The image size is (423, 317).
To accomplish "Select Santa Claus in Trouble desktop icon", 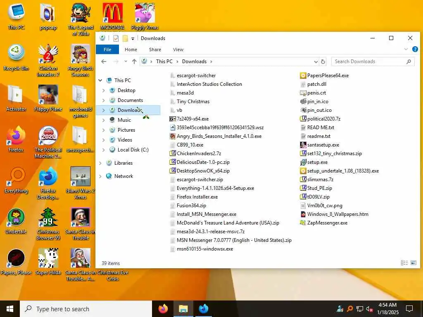I will coord(81,224).
